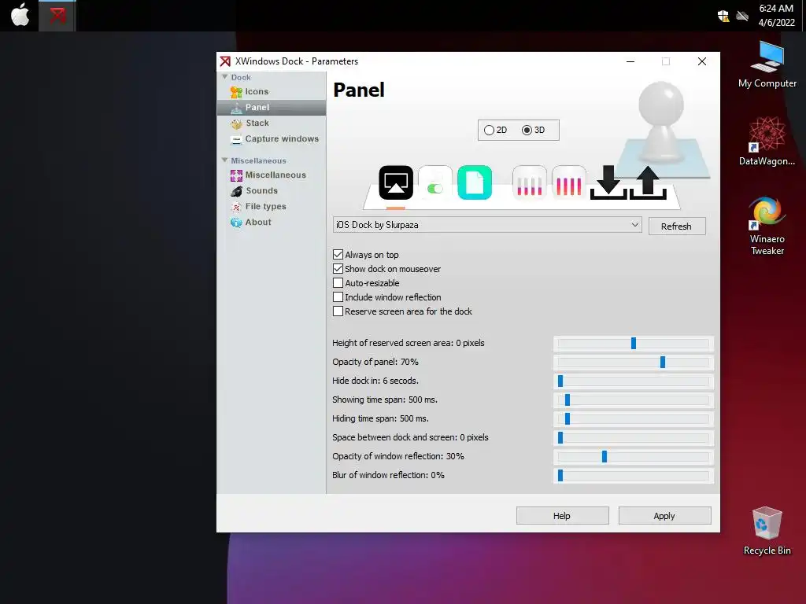Click the AirPlay icon in dock preview
The width and height of the screenshot is (806, 604).
(x=396, y=182)
